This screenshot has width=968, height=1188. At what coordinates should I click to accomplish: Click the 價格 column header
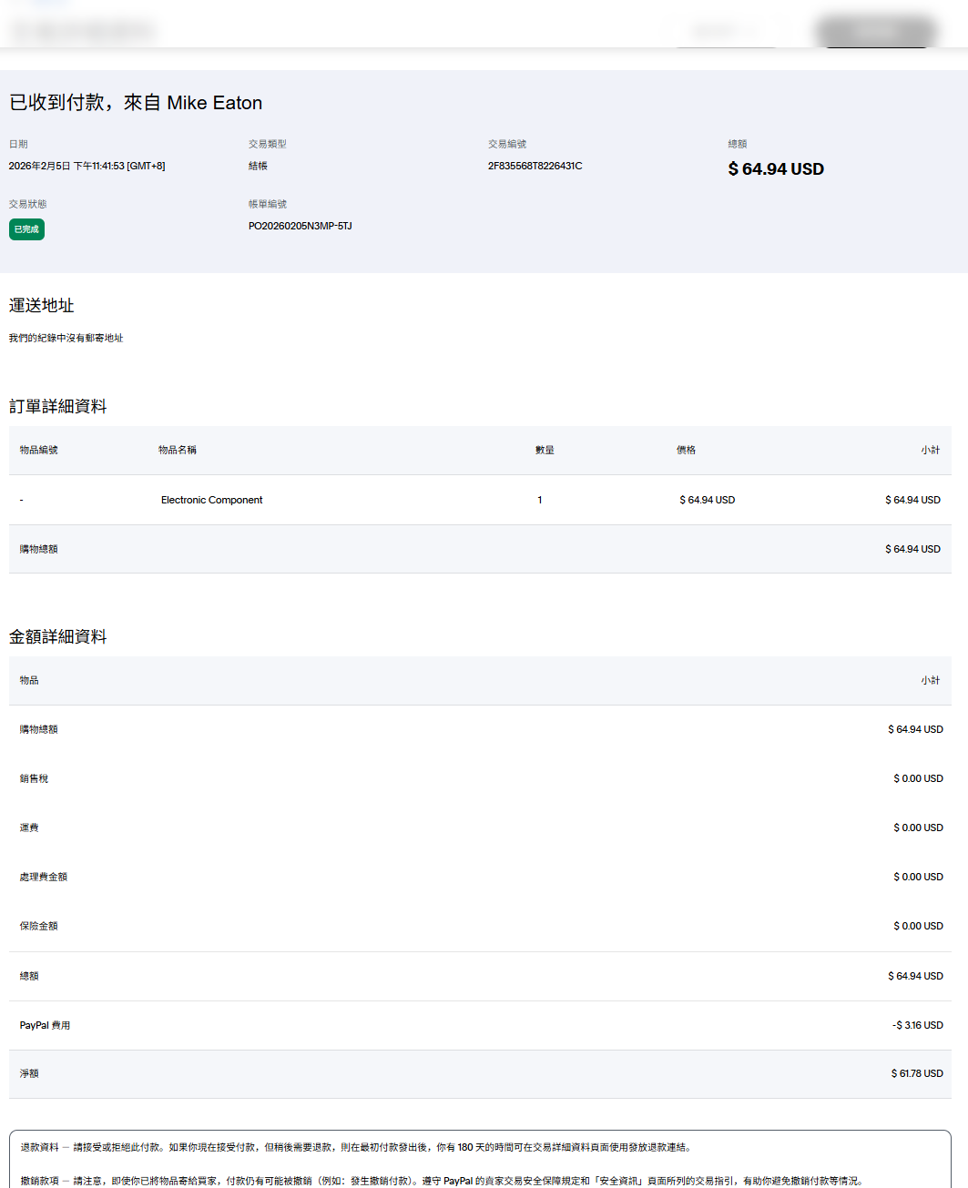tap(686, 450)
